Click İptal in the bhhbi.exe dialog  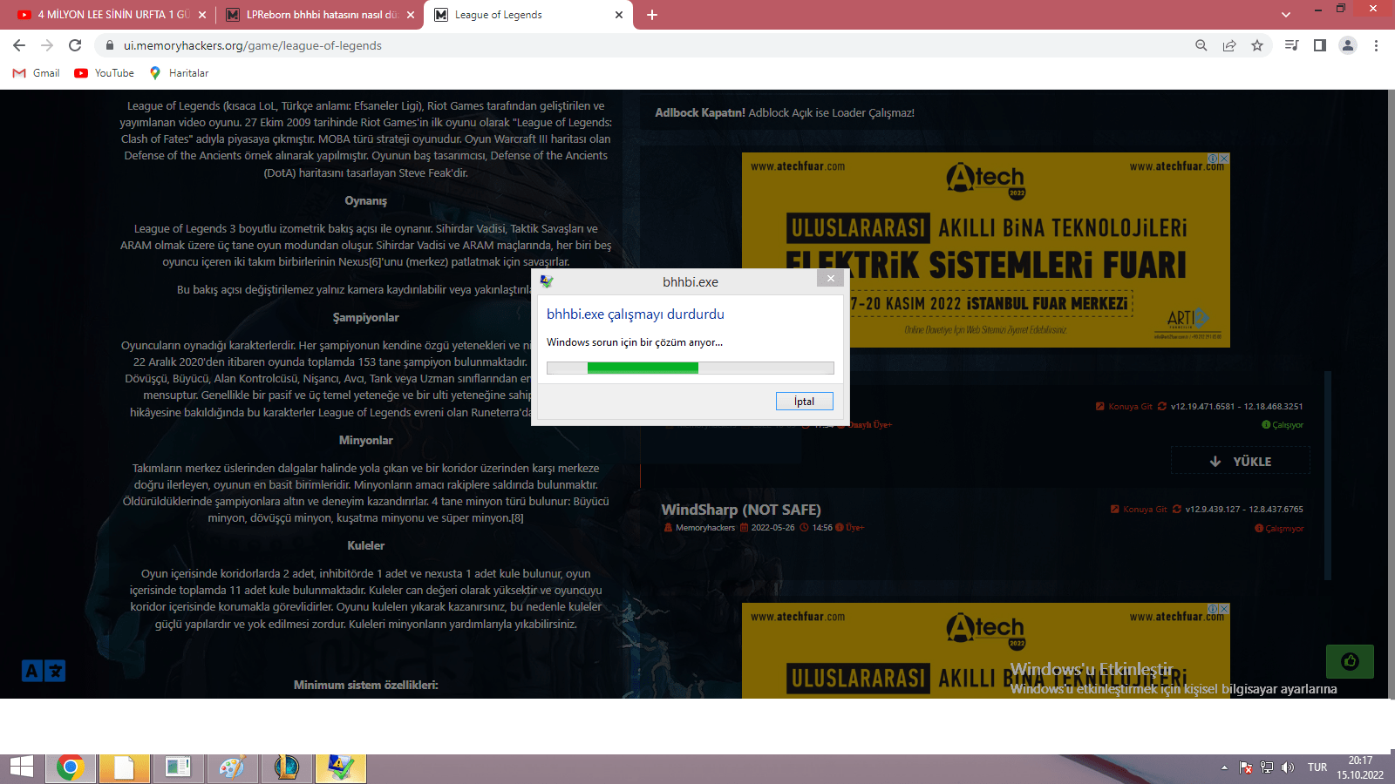click(804, 402)
